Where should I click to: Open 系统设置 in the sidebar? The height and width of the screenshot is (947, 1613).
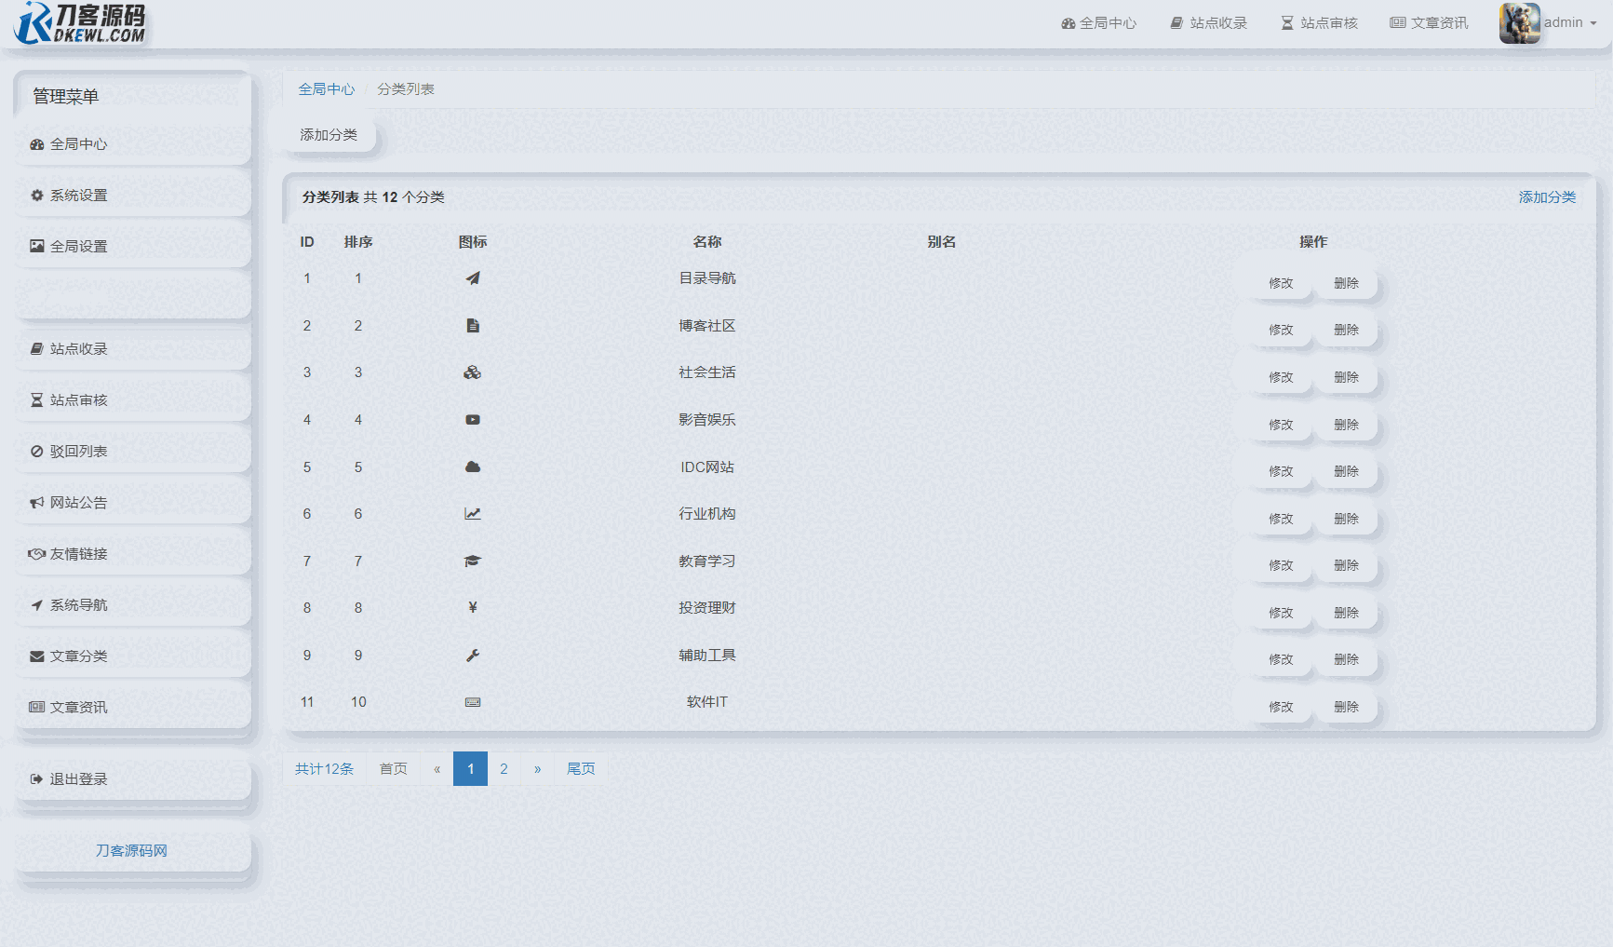click(x=133, y=196)
